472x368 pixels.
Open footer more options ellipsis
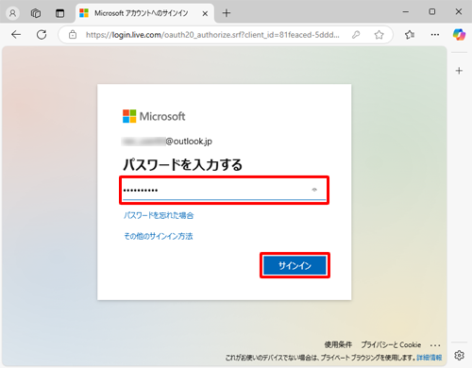(435, 345)
